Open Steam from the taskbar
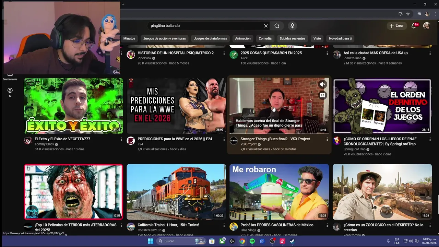Screen dimensions: 439x247 click(x=292, y=241)
